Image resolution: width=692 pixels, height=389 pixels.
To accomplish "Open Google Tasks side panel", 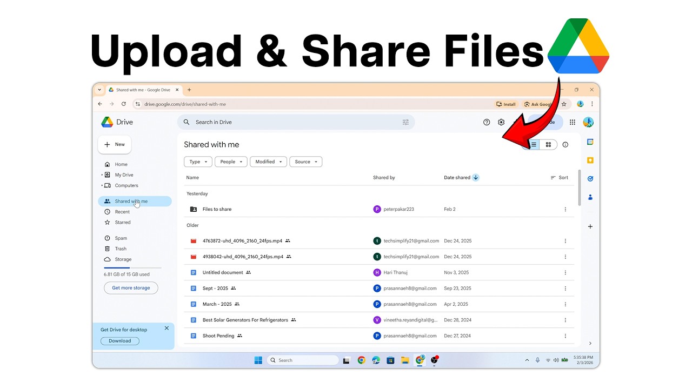I will point(590,179).
